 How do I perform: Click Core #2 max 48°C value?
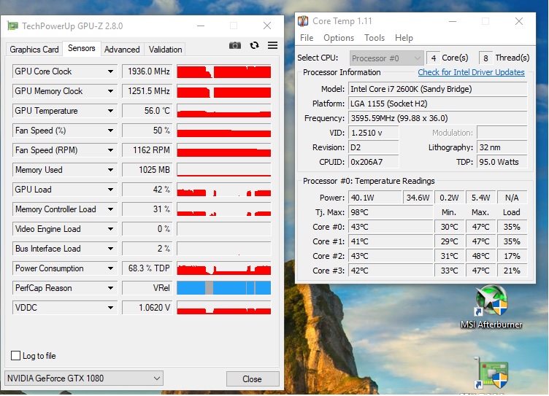tap(480, 256)
